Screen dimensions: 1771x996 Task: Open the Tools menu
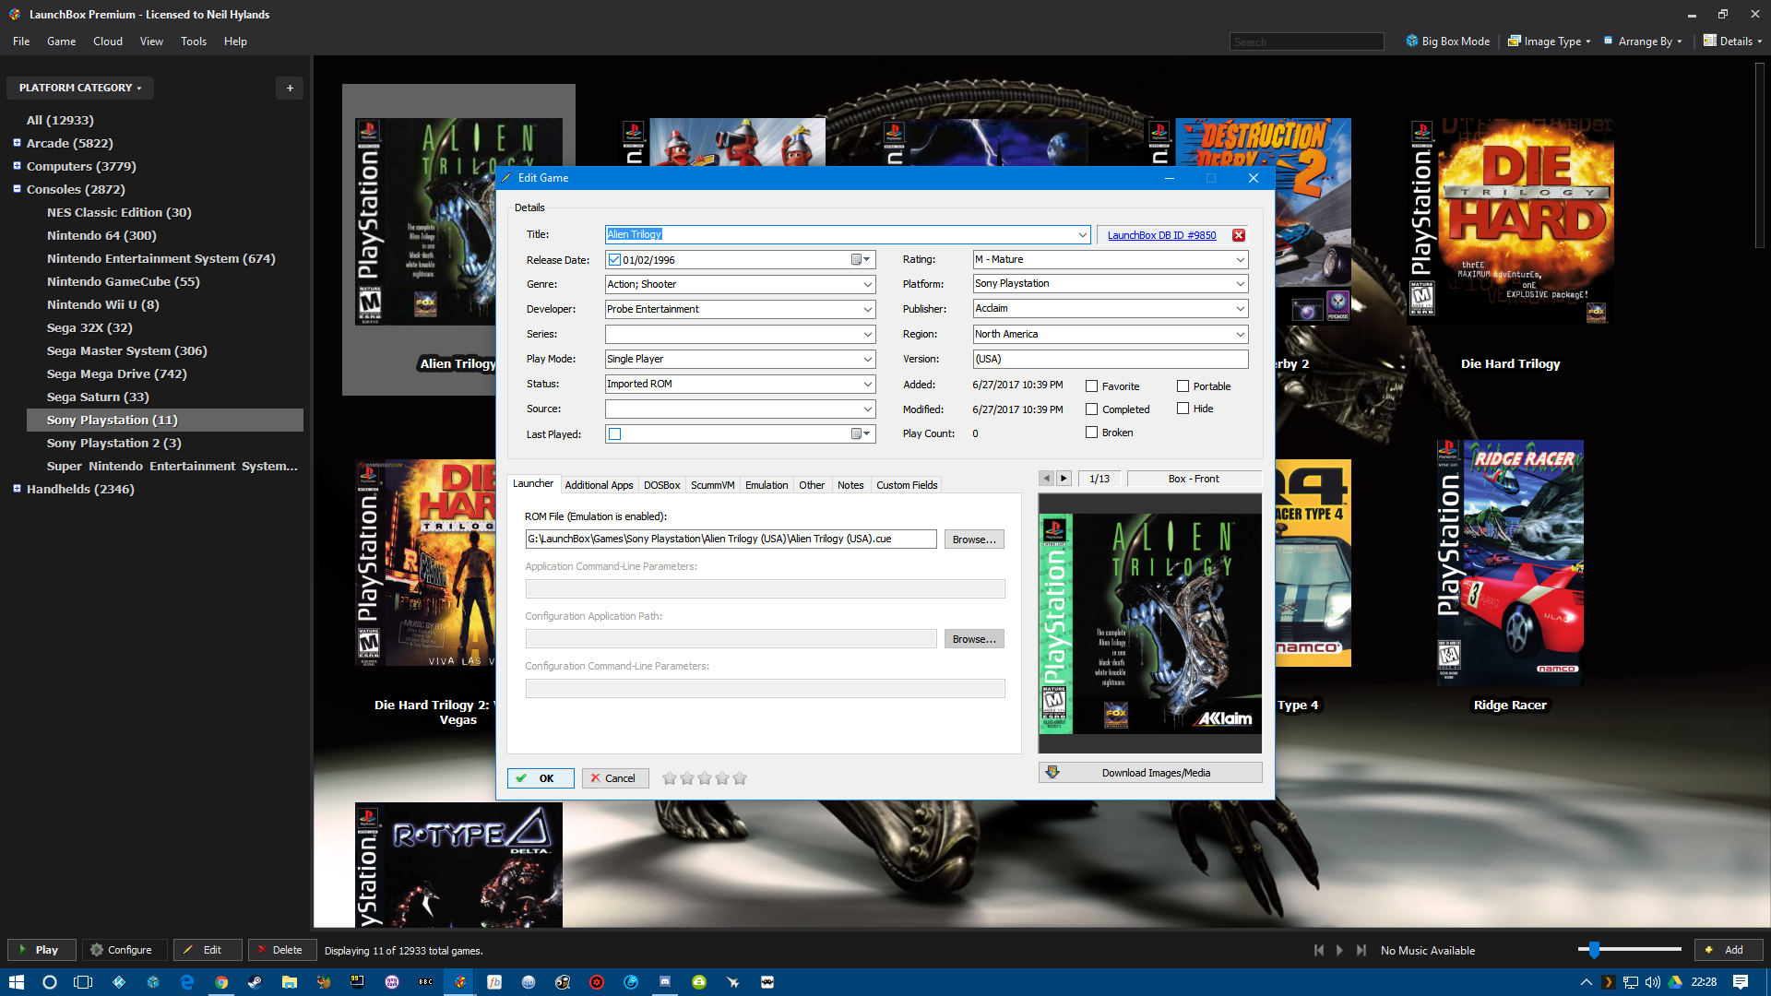pos(194,41)
